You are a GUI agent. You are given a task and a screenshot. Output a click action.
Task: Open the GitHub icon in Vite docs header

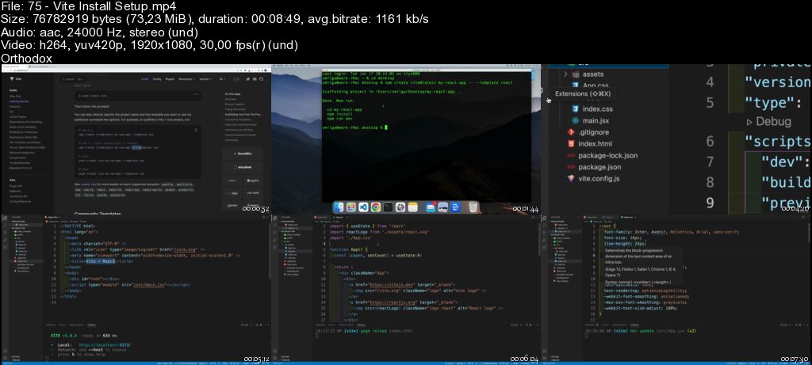pos(261,79)
